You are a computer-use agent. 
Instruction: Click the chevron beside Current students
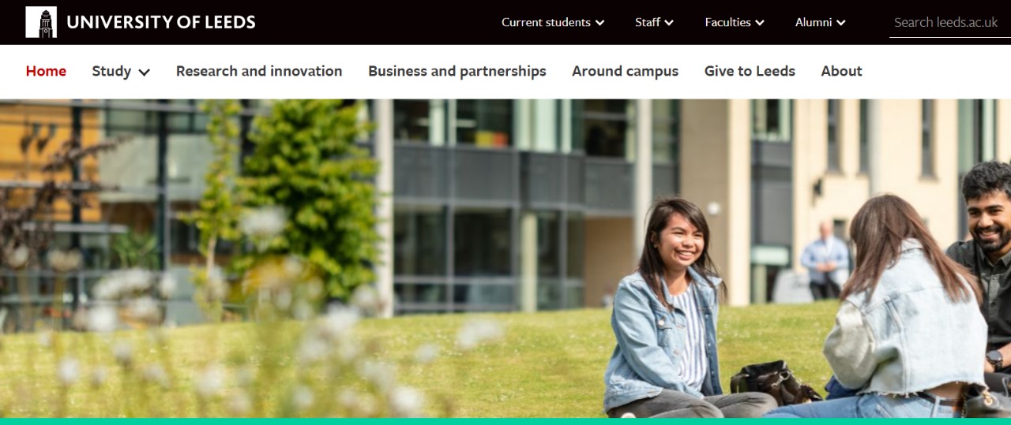(600, 23)
